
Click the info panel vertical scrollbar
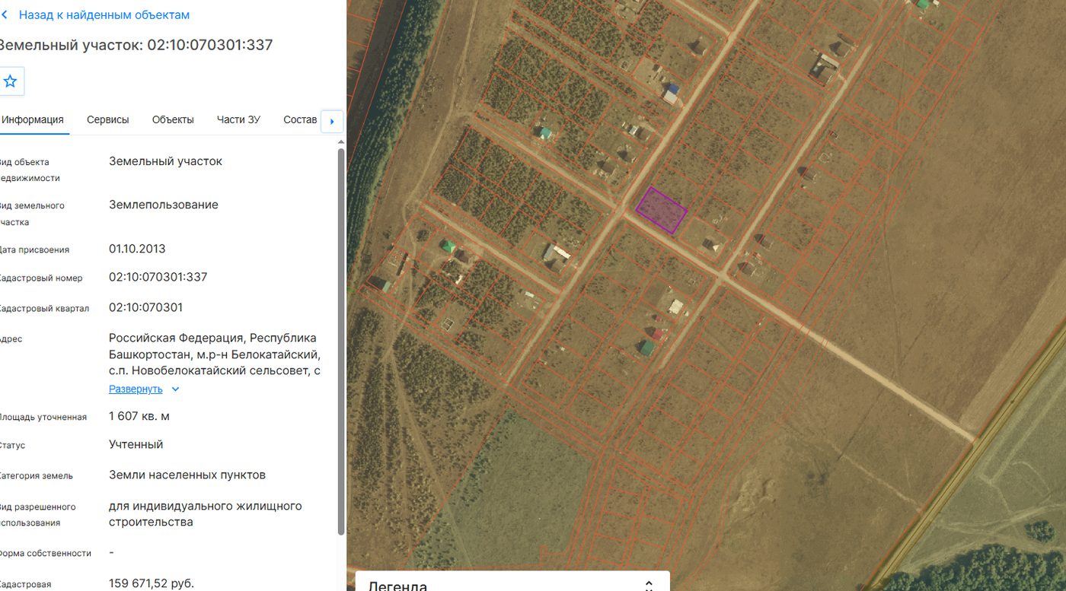pos(341,342)
